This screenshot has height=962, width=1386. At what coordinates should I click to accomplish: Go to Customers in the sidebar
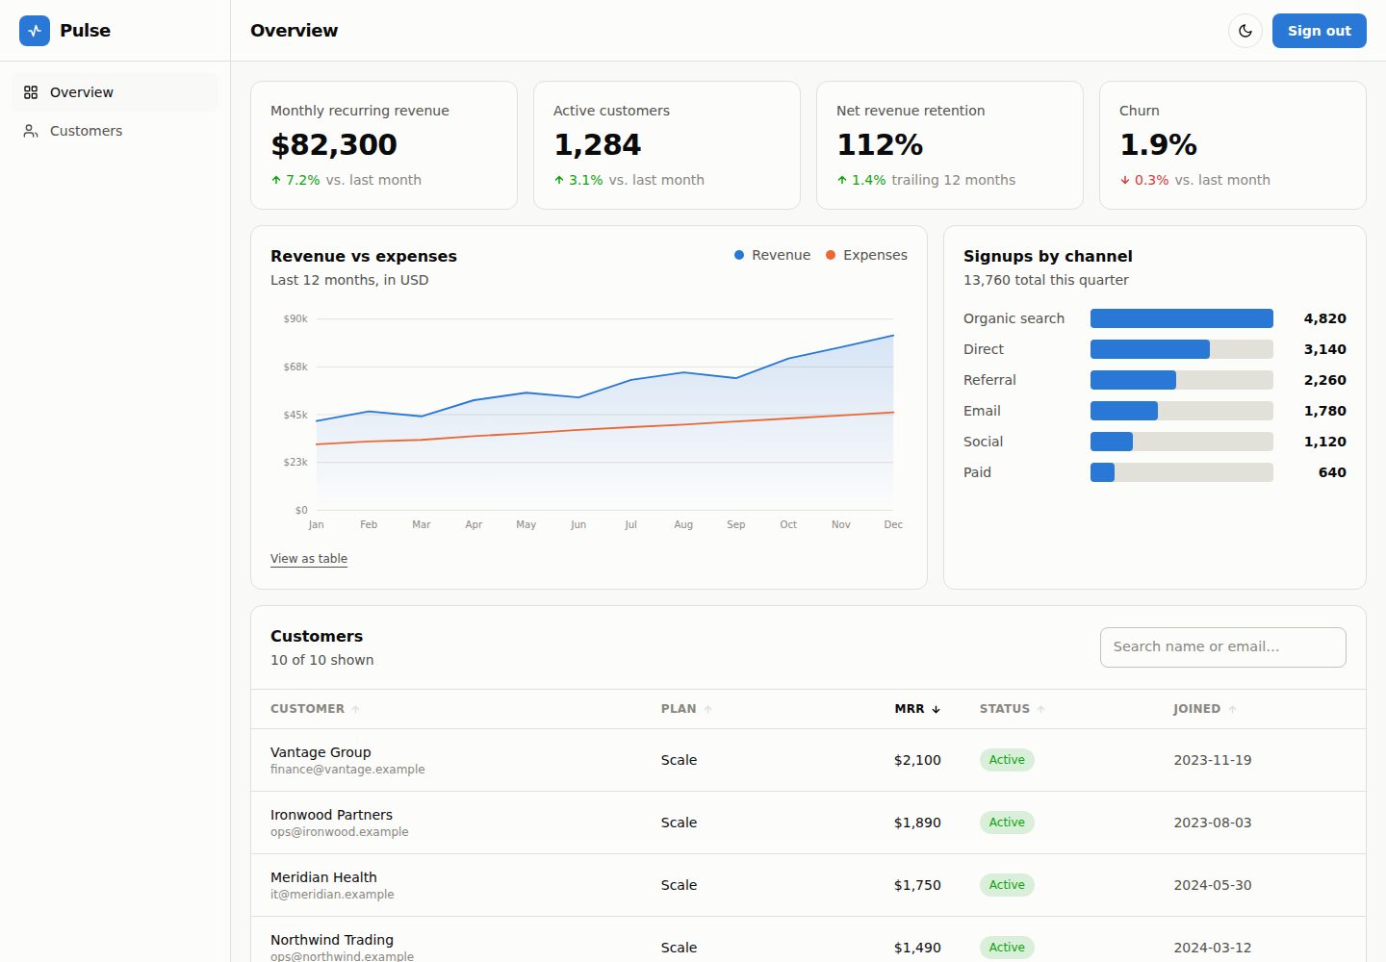click(115, 131)
